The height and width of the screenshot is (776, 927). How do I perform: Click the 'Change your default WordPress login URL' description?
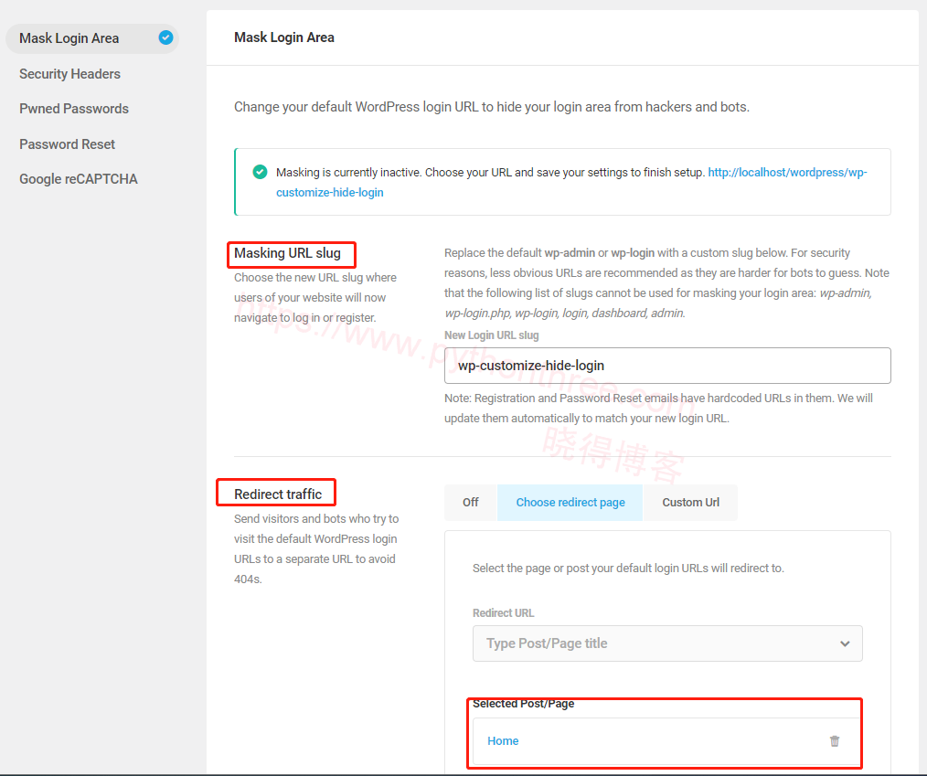(x=492, y=107)
